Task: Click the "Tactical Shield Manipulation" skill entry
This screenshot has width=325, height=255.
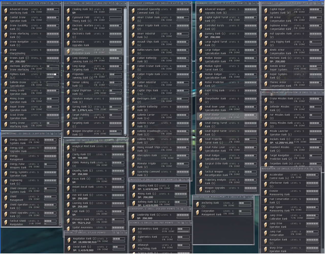Action: tap(30, 223)
